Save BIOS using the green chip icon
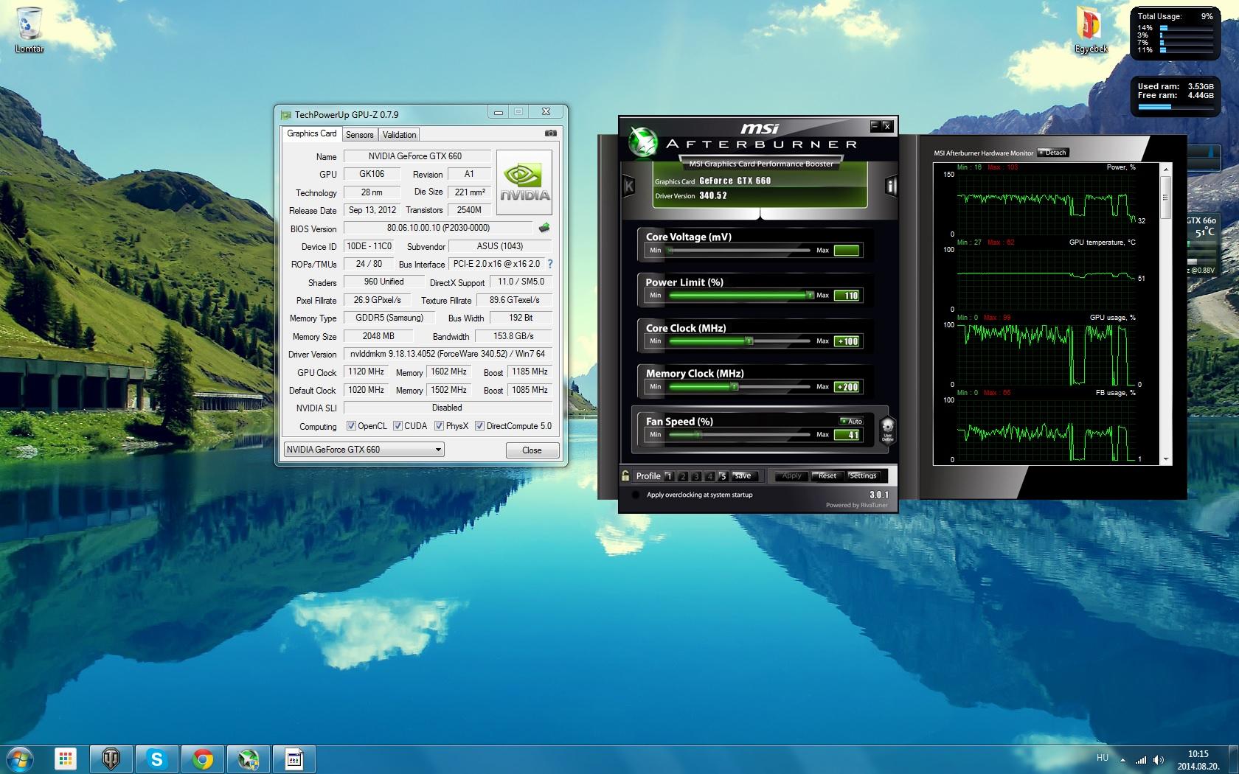This screenshot has height=774, width=1239. point(544,228)
